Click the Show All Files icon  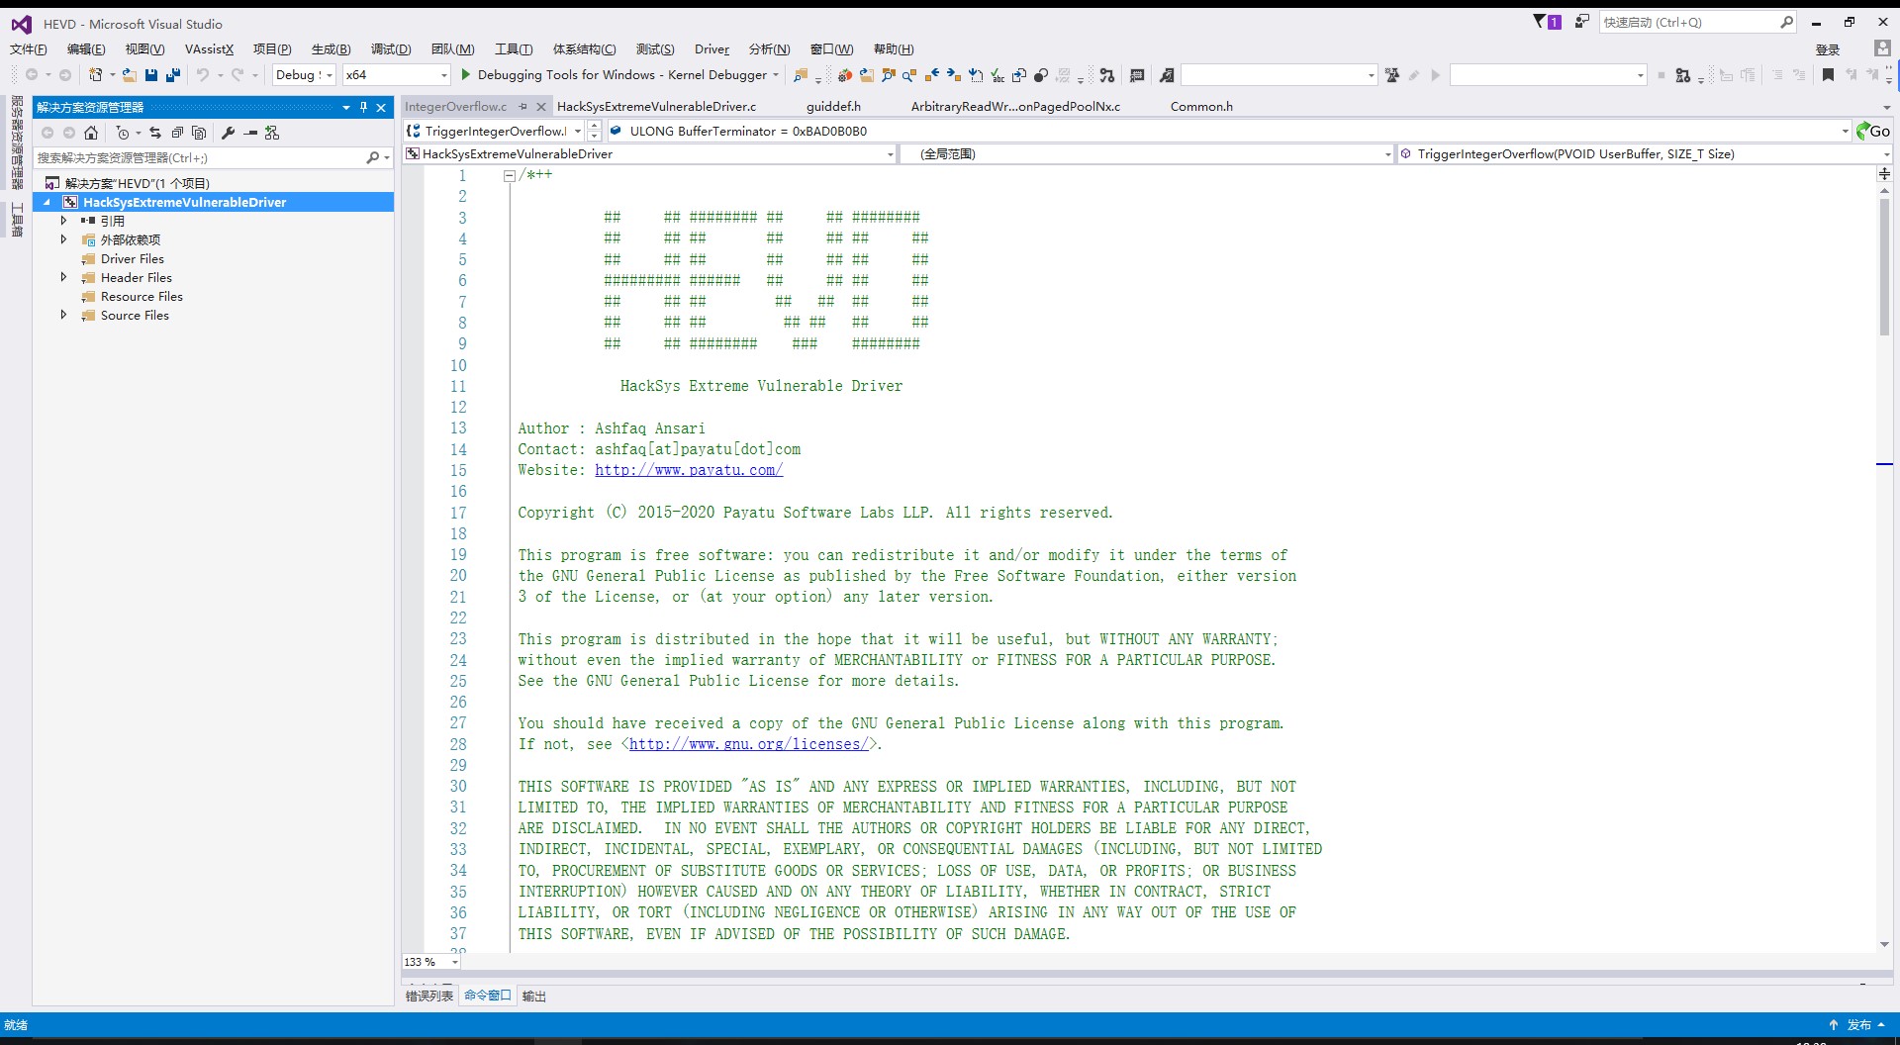click(x=199, y=133)
